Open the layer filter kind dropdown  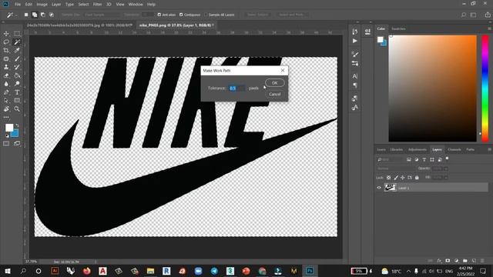(390, 159)
